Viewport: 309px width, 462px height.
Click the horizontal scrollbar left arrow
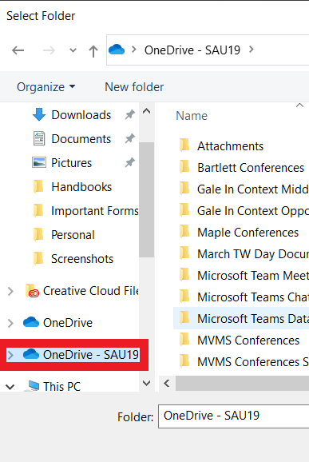(167, 383)
